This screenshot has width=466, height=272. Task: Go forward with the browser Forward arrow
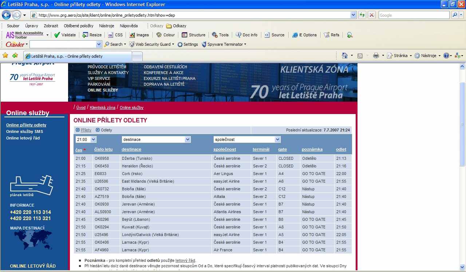[17, 15]
